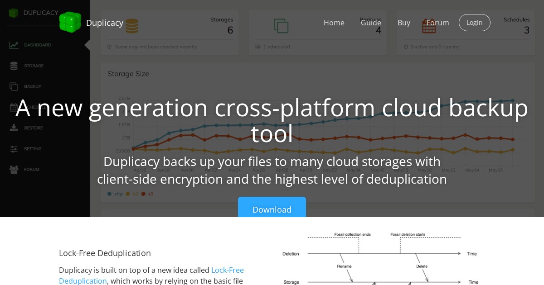Viewport: 544px width, 285px height.
Task: Select the Lock-Free Deduplication section heading
Action: [105, 253]
